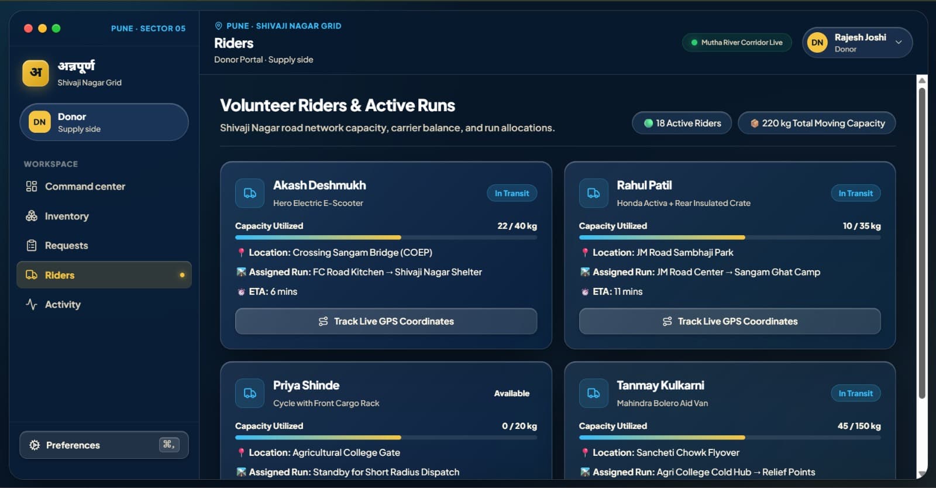Click the "Donor Portal · Supply side" subtitle

(x=263, y=60)
